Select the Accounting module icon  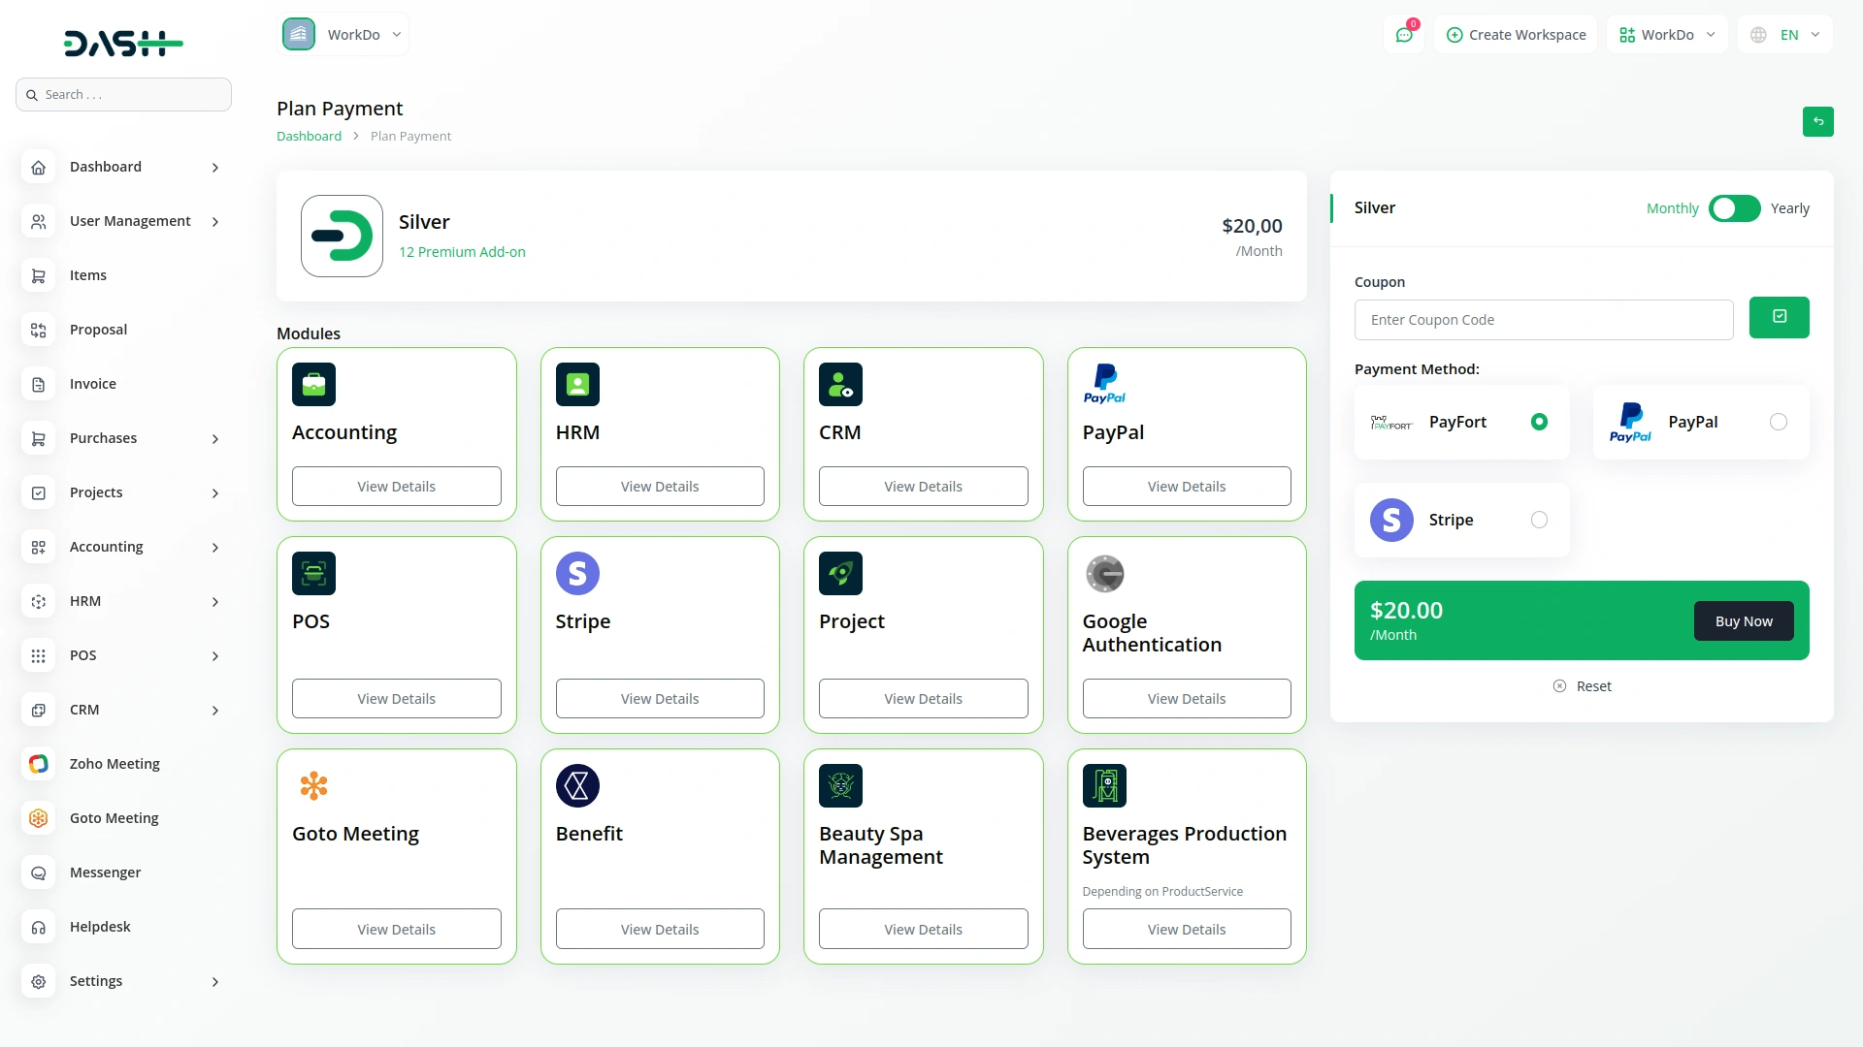coord(312,384)
